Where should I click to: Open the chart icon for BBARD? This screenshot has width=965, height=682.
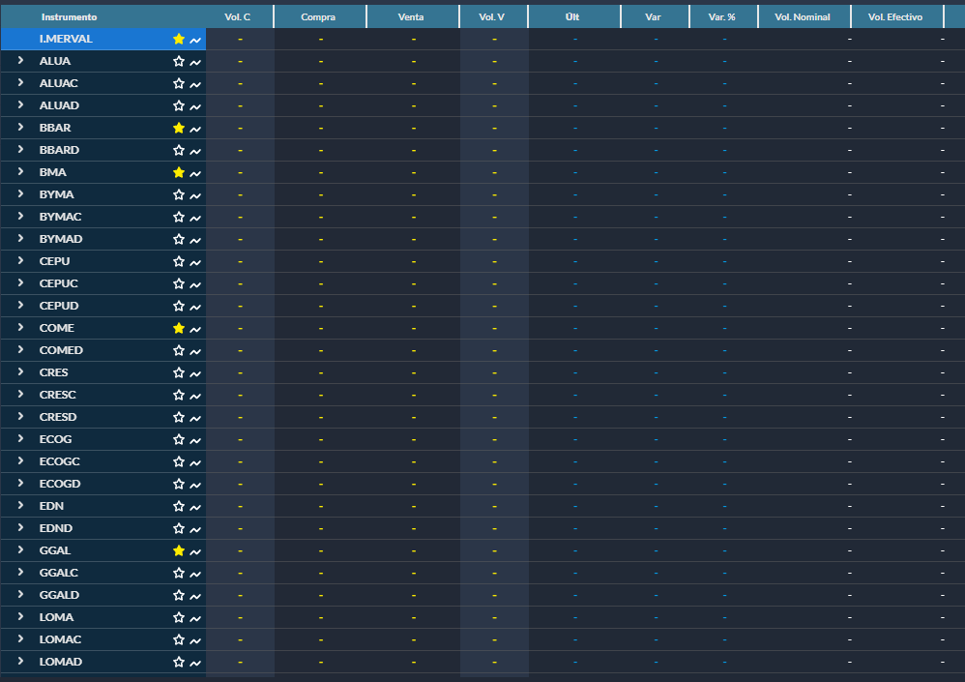(x=195, y=151)
